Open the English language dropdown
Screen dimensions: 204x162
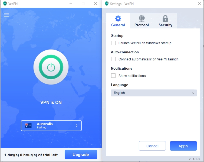154,93
